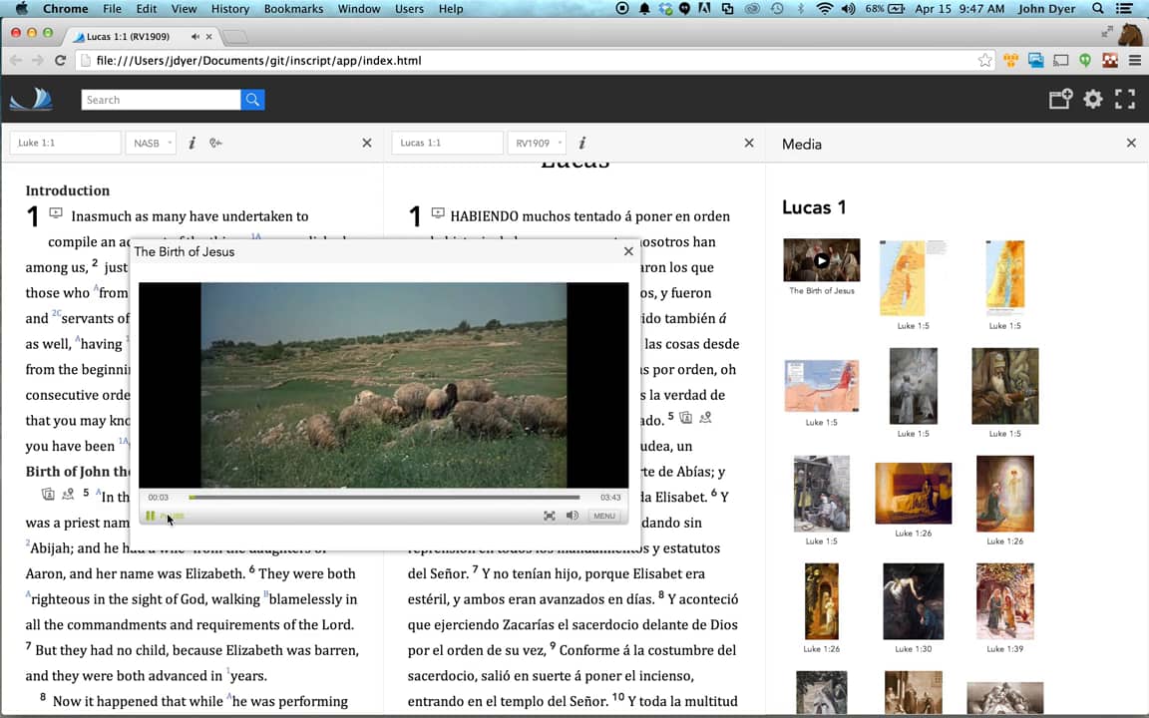Add a new window using header icon
Image resolution: width=1149 pixels, height=718 pixels.
(x=1060, y=99)
